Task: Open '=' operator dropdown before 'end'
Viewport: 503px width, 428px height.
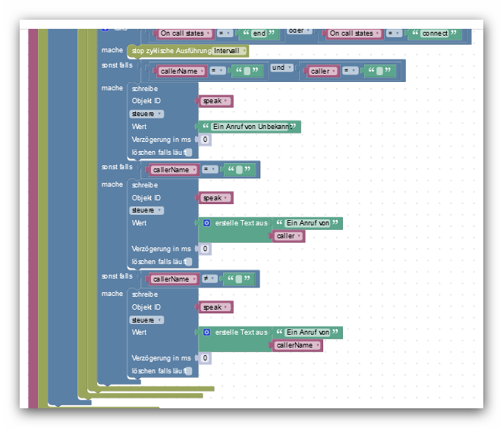Action: coord(225,33)
